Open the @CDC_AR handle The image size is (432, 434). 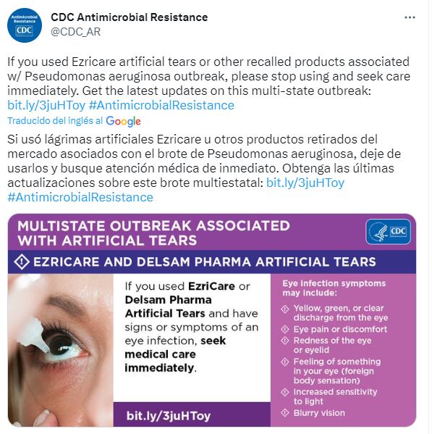tap(76, 32)
